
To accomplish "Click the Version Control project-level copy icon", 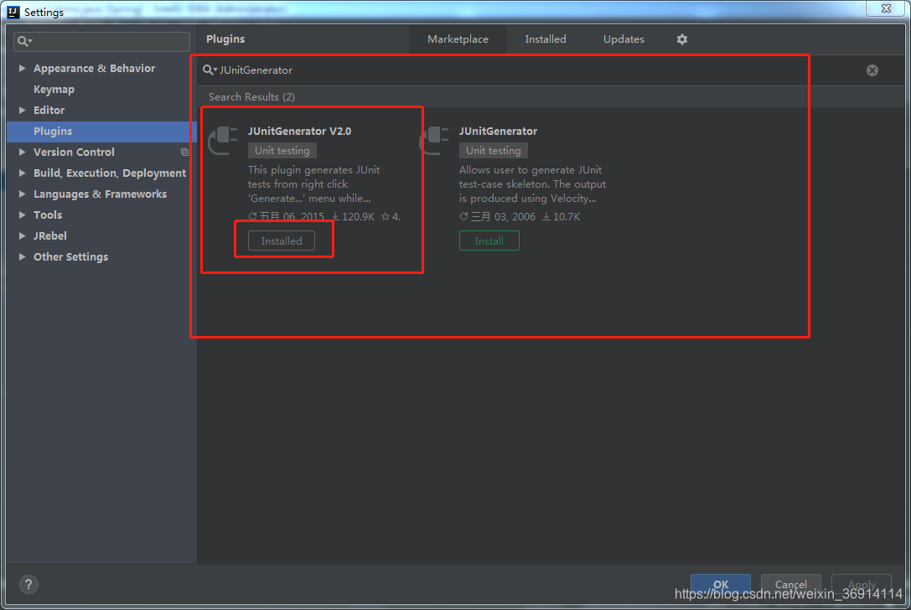I will pyautogui.click(x=184, y=152).
